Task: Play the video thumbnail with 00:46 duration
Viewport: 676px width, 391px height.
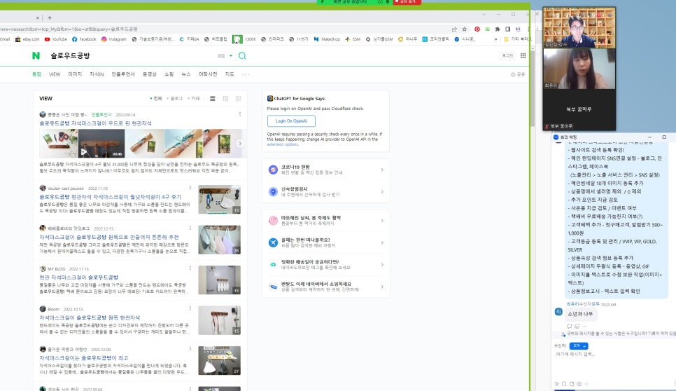Action: tap(101, 143)
